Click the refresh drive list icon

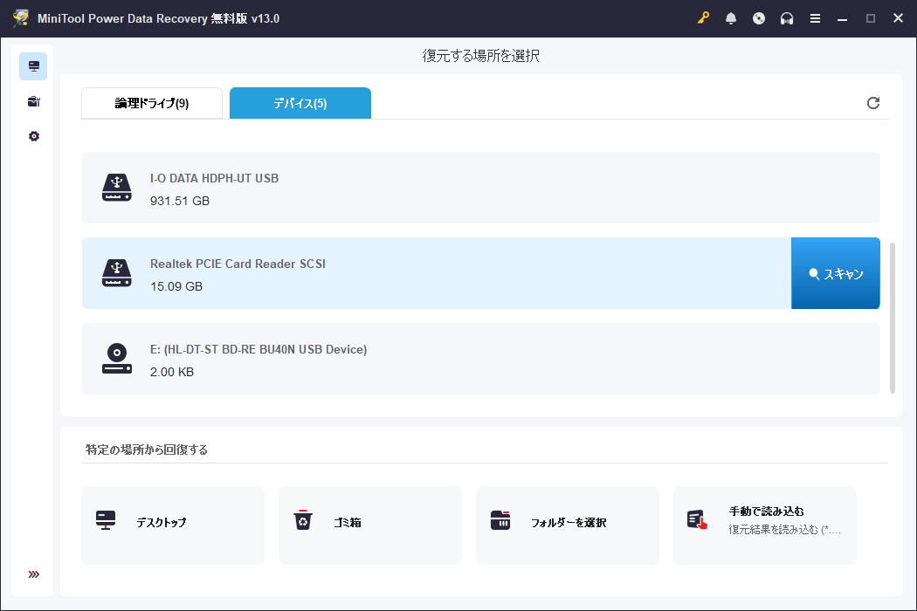873,103
